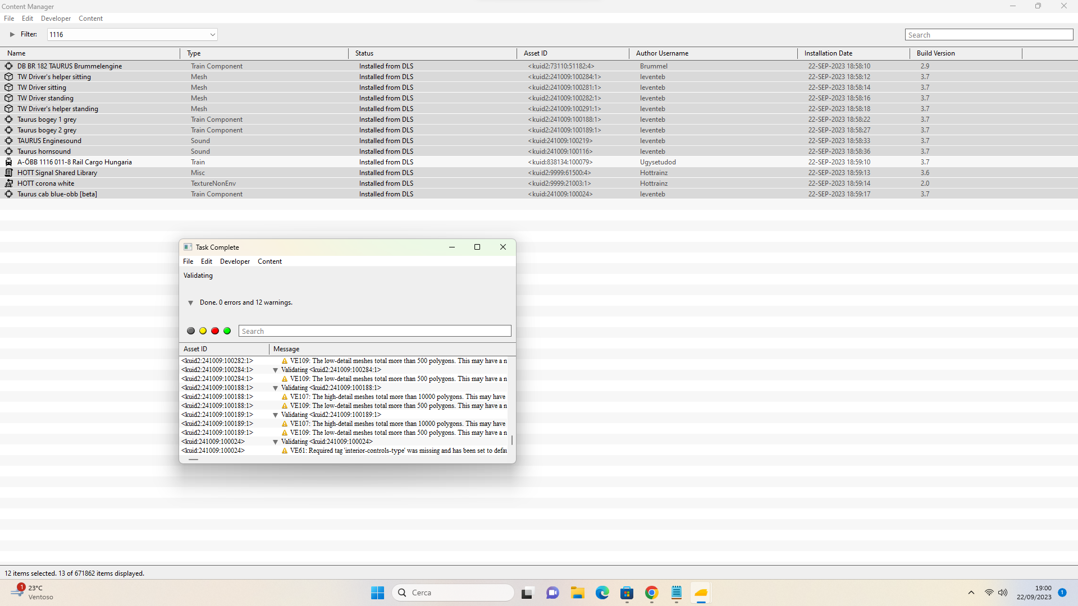Sort the list by the Name column header
Image resolution: width=1078 pixels, height=606 pixels.
click(90, 53)
